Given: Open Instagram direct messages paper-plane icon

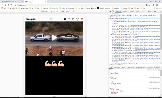Looking at the screenshot, I should 69,19.
